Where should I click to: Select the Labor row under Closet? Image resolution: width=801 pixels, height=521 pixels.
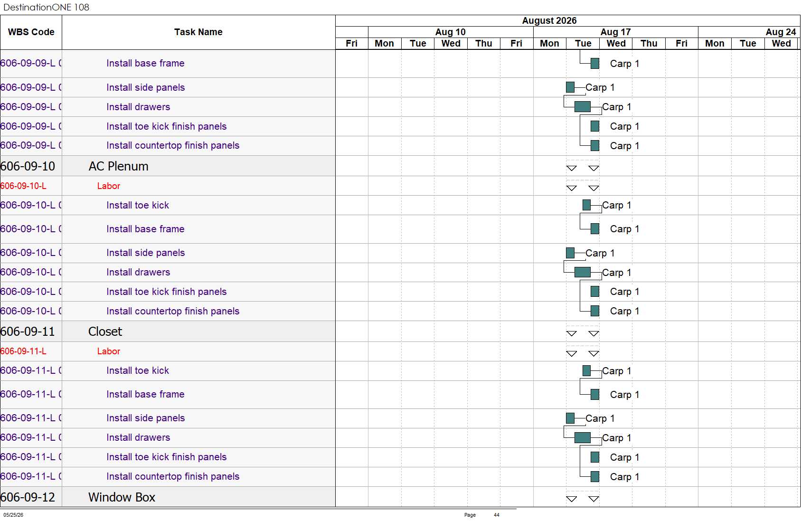tap(109, 351)
